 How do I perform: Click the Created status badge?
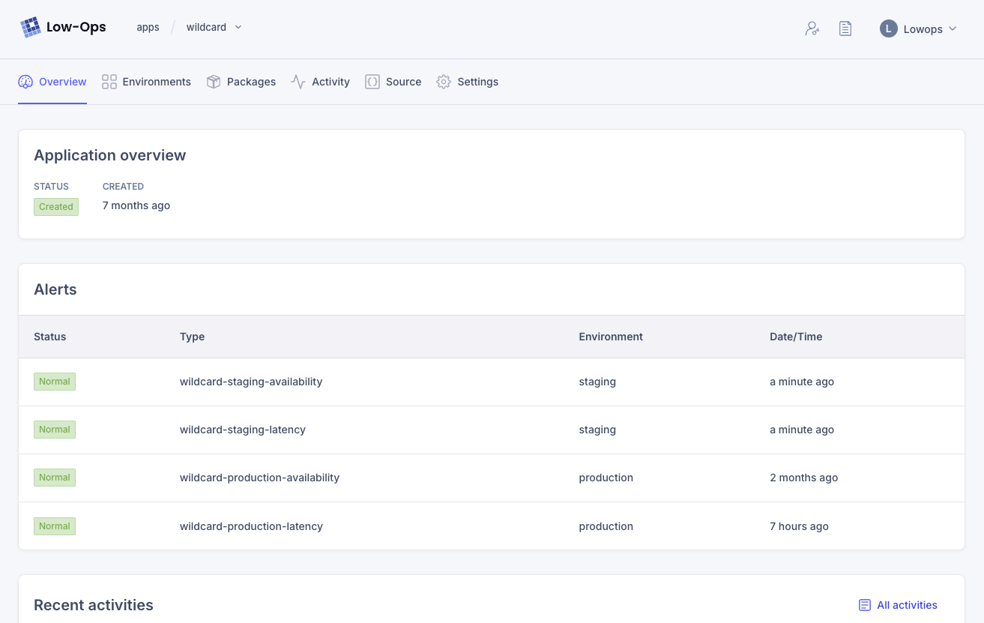[x=56, y=207]
